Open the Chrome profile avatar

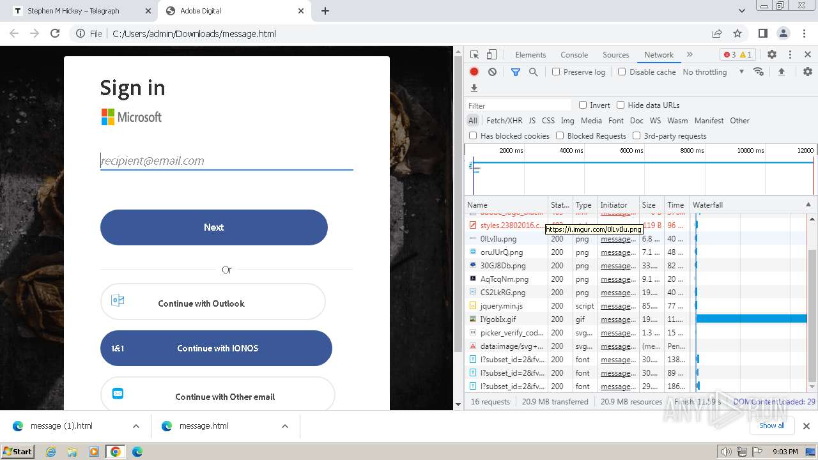point(783,33)
